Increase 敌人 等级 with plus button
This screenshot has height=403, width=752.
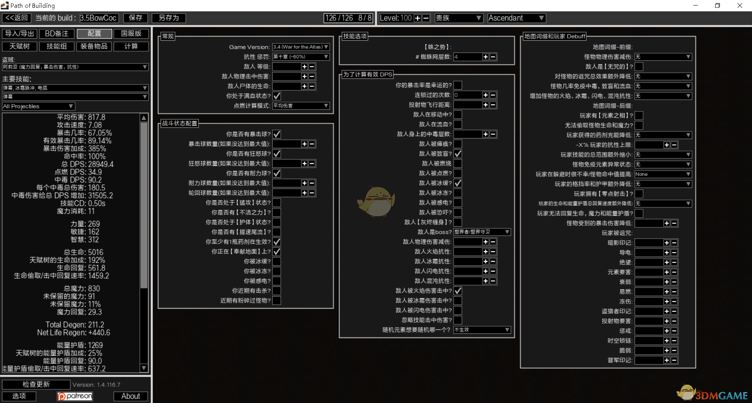[304, 67]
